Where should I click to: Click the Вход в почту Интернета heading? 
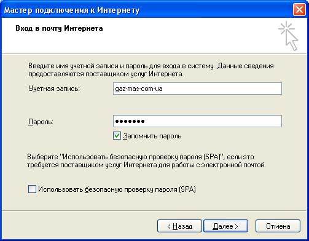click(x=59, y=28)
